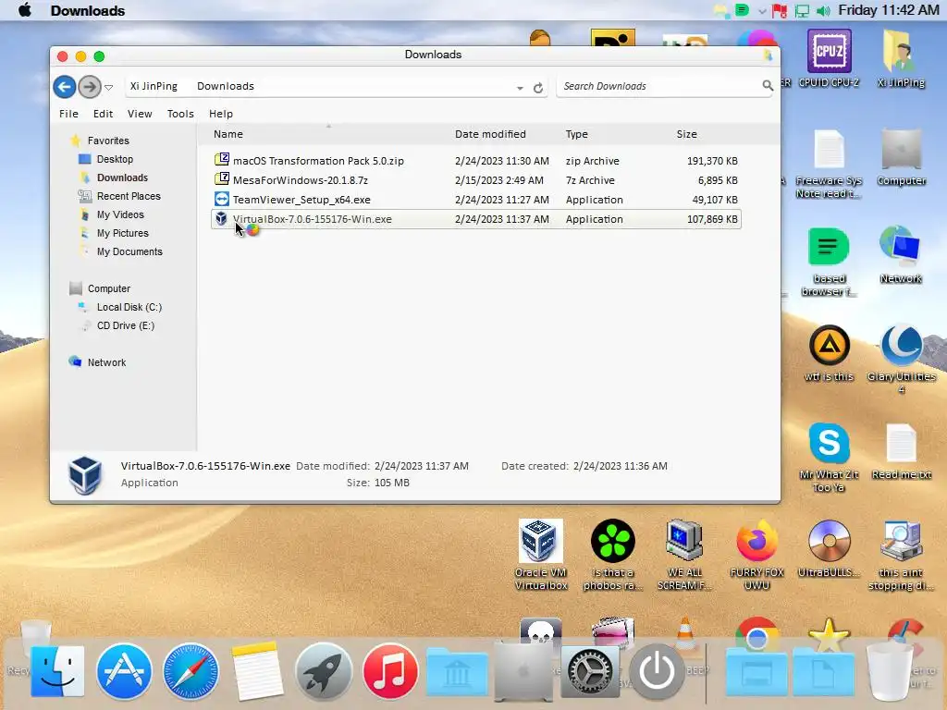Select the Computer desktop icon
The width and height of the screenshot is (947, 710).
point(901,157)
